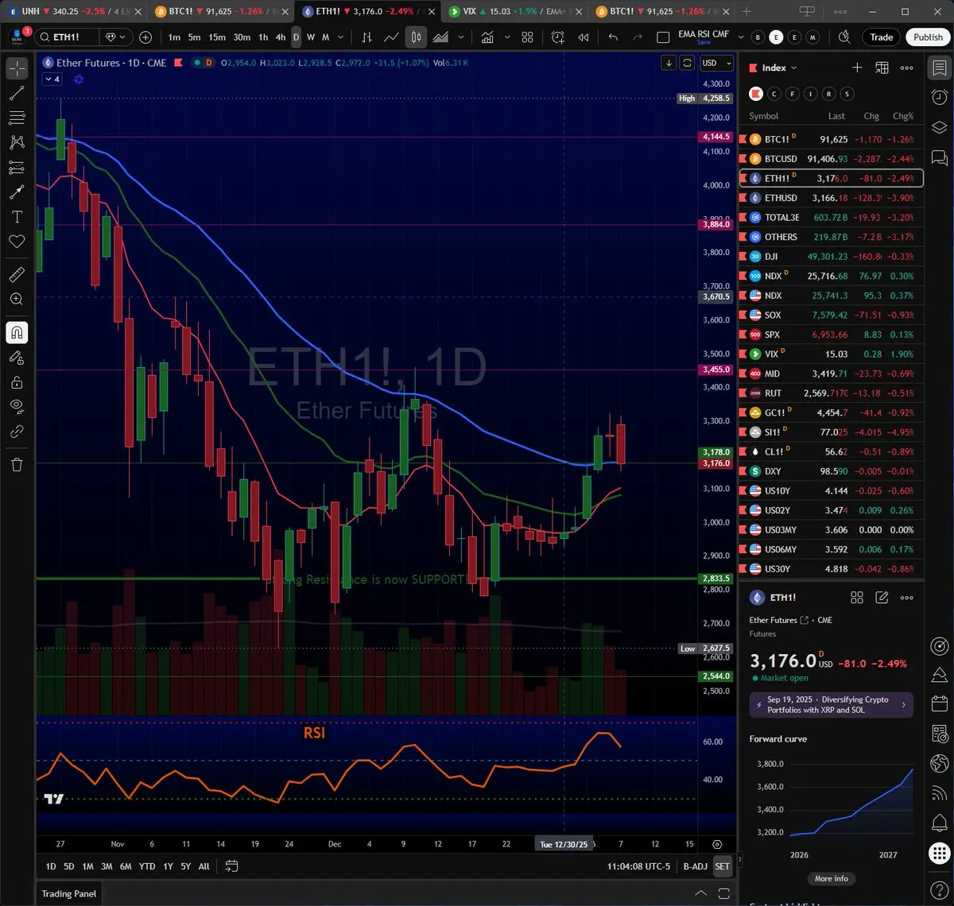This screenshot has width=954, height=906.
Task: Toggle hide all drawings eye
Action: (17, 407)
